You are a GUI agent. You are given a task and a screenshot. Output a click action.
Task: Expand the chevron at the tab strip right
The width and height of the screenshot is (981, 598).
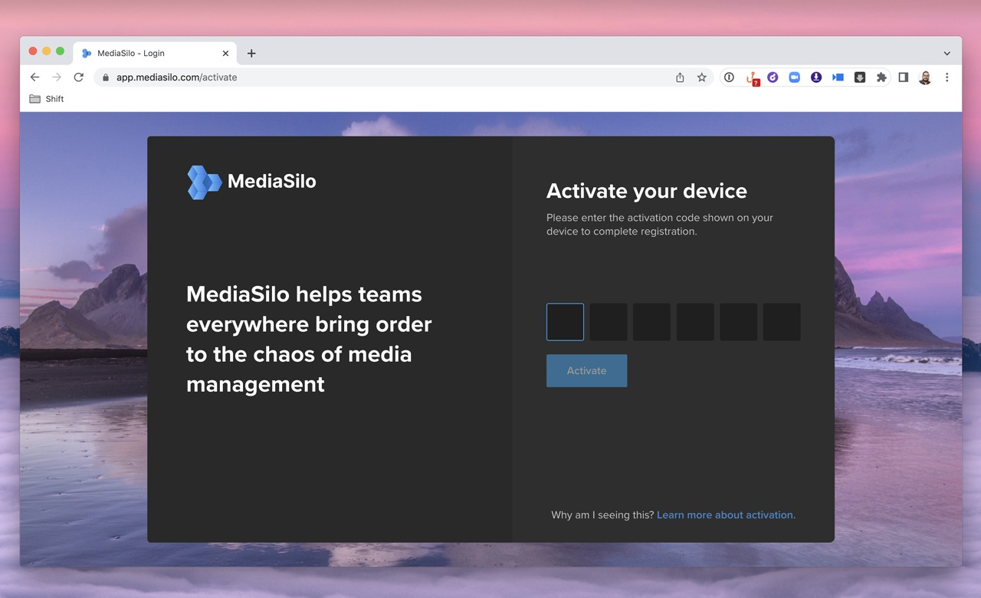947,53
